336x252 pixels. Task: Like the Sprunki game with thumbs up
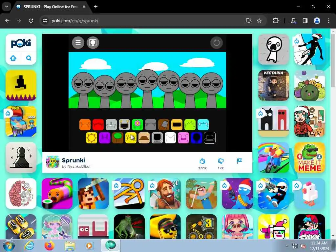pos(202,161)
